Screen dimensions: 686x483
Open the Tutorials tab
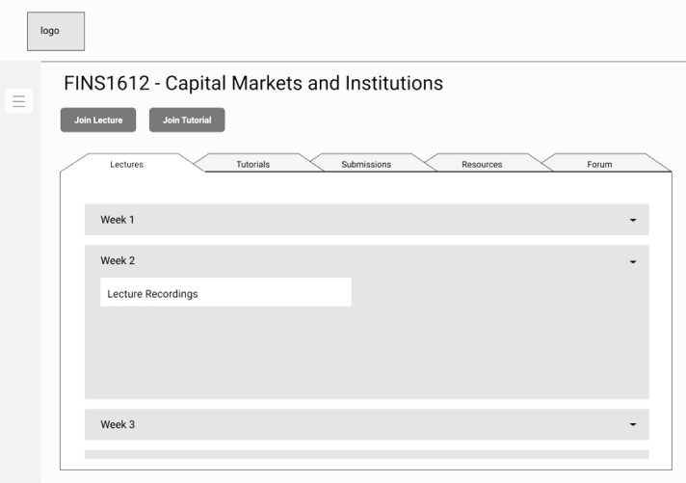[253, 164]
